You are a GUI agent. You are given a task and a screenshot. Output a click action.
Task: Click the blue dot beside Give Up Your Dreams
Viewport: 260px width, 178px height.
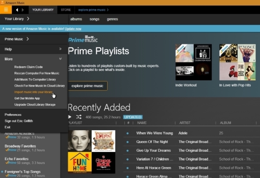pos(127,151)
